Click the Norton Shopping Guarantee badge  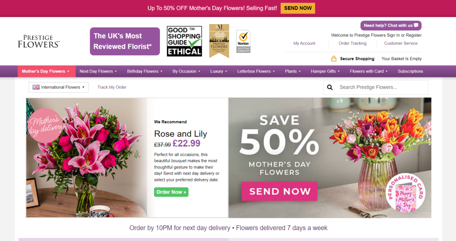pos(243,42)
